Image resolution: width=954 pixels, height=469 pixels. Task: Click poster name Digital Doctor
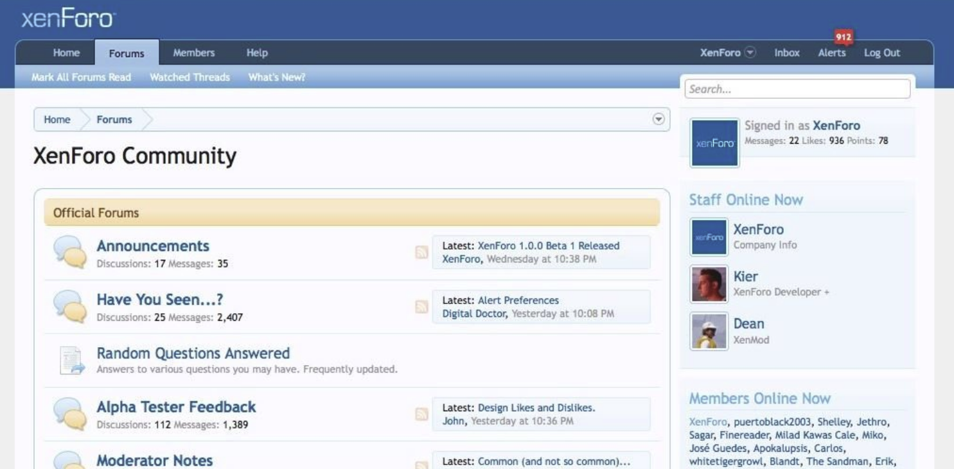point(474,314)
